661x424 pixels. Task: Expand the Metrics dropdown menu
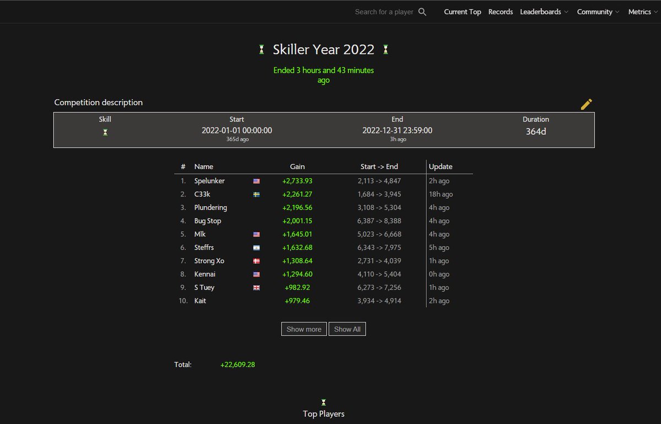pos(643,12)
